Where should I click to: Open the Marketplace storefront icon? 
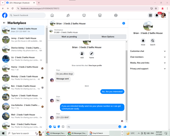point(100,15)
